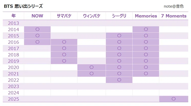191x106 pixels.
Task: Click the Memories circle in 2021 row
Action: coord(146,74)
